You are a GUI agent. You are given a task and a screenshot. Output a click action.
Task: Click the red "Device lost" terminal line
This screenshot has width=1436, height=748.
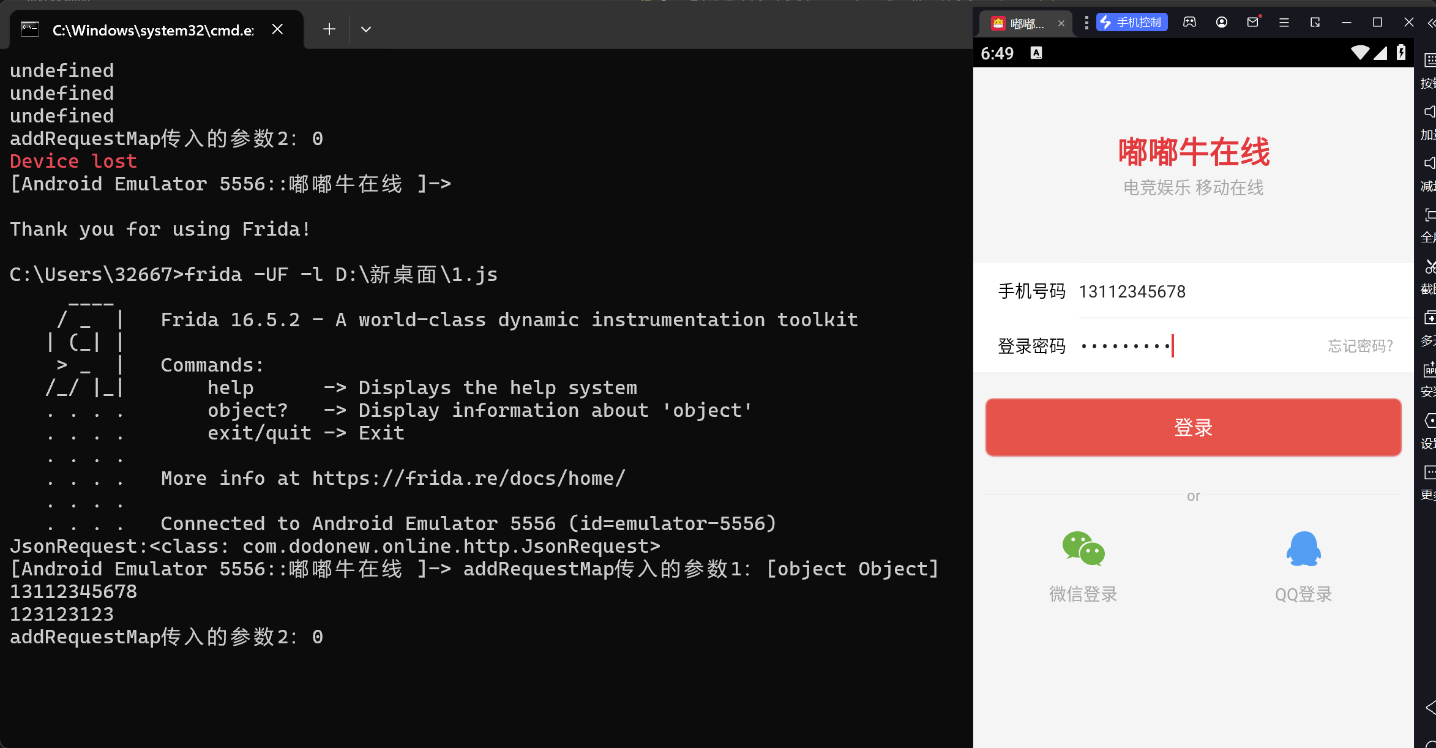pos(73,162)
